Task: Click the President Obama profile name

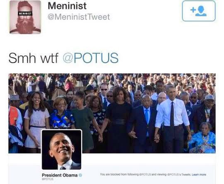Action: tap(60, 175)
